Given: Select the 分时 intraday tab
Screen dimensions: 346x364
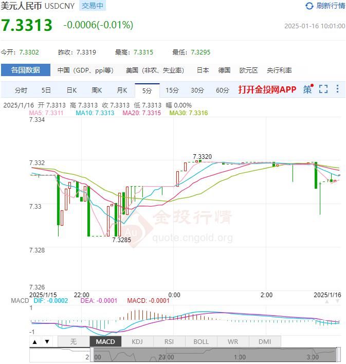Looking at the screenshot, I should pos(21,90).
